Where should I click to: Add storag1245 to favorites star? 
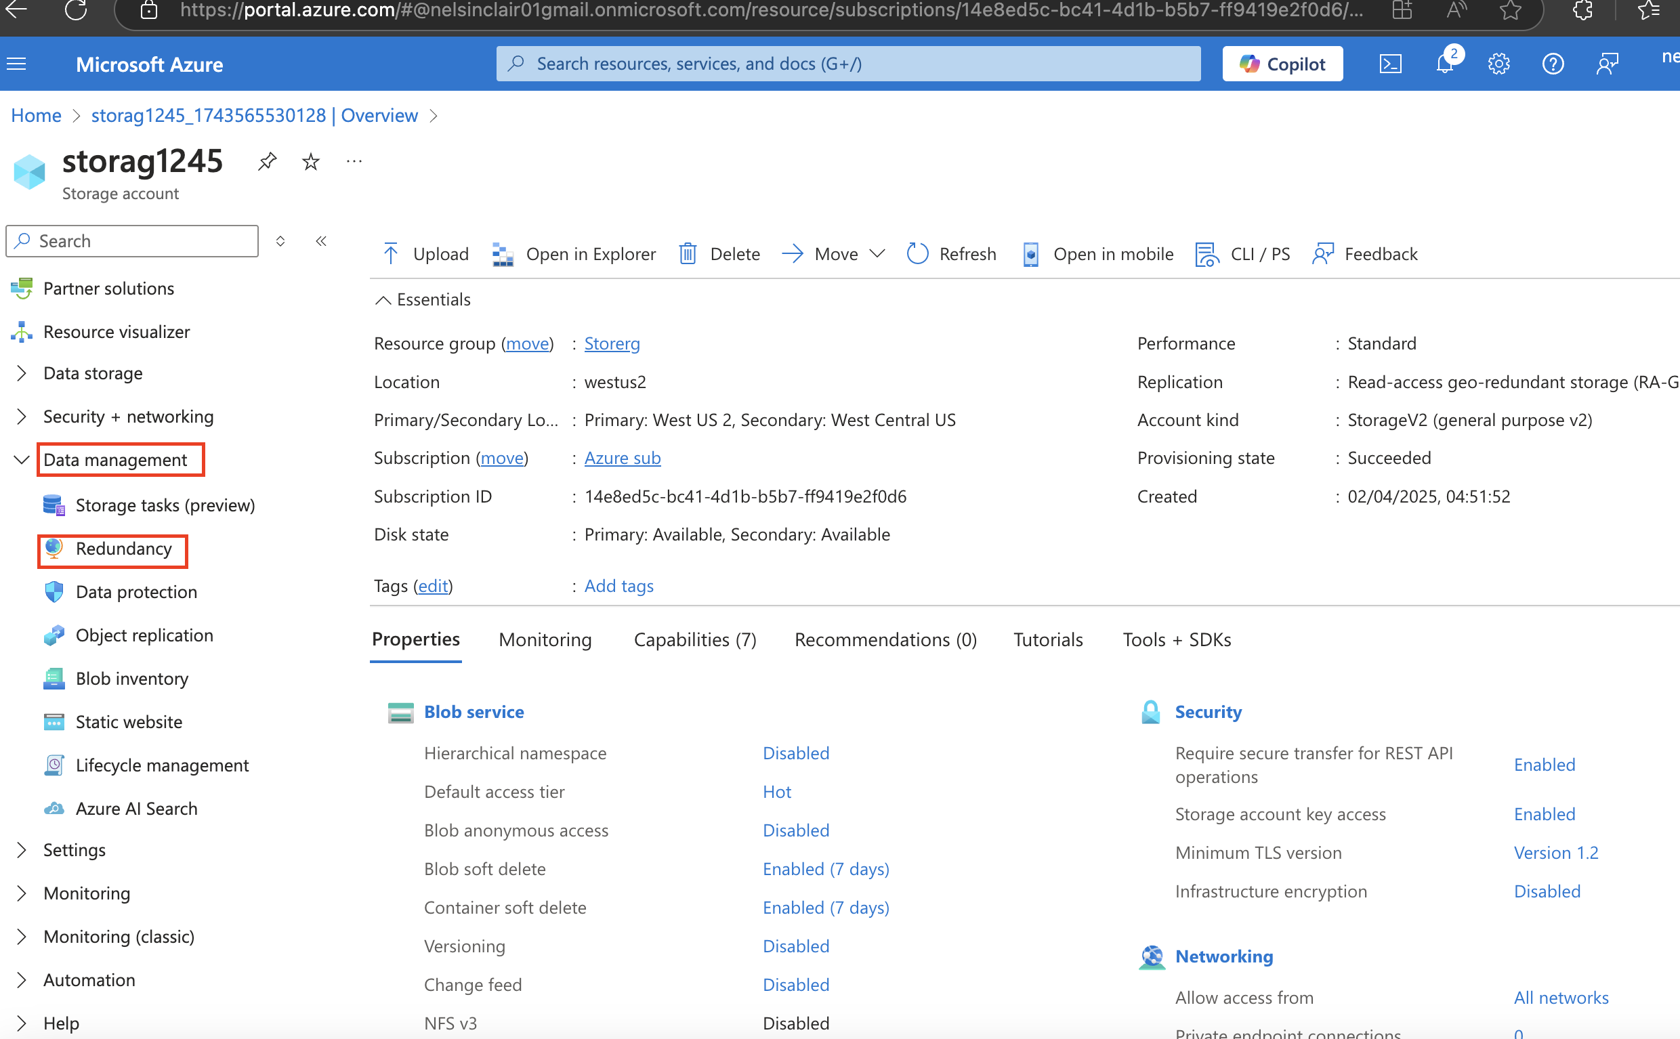[310, 161]
